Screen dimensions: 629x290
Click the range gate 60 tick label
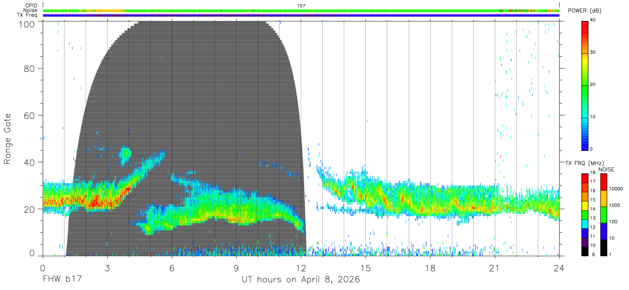coord(30,116)
